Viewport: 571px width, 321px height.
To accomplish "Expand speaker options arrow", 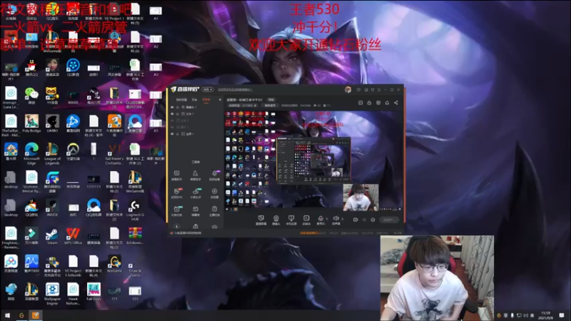I will tap(343, 219).
